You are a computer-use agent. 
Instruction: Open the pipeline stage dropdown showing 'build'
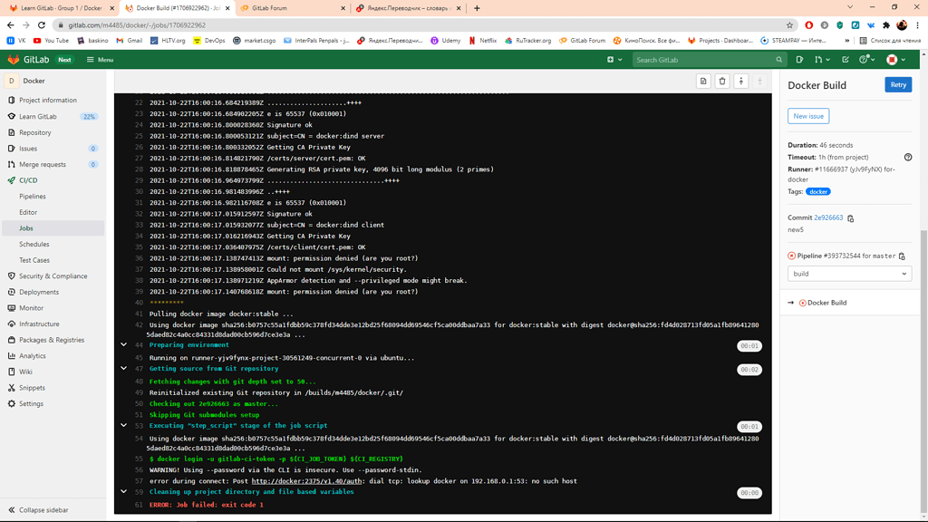pos(847,274)
